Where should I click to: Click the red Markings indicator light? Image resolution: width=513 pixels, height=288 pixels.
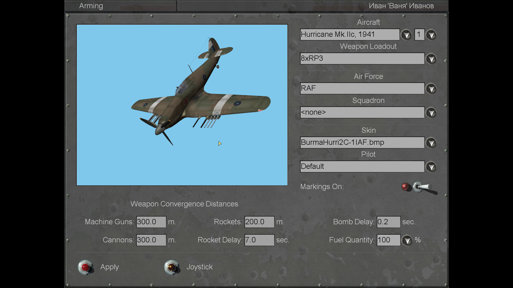click(405, 187)
